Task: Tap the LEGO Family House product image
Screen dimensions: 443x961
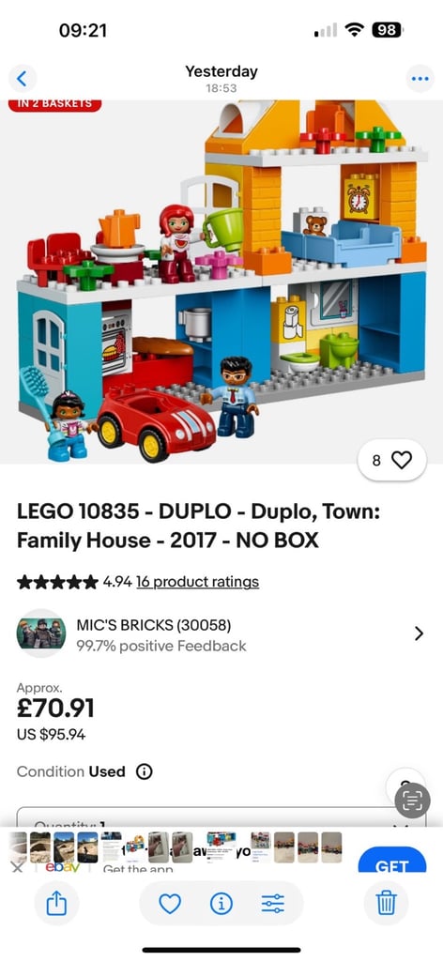Action: click(221, 282)
